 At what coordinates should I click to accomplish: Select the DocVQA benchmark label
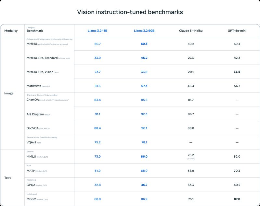click(32, 128)
